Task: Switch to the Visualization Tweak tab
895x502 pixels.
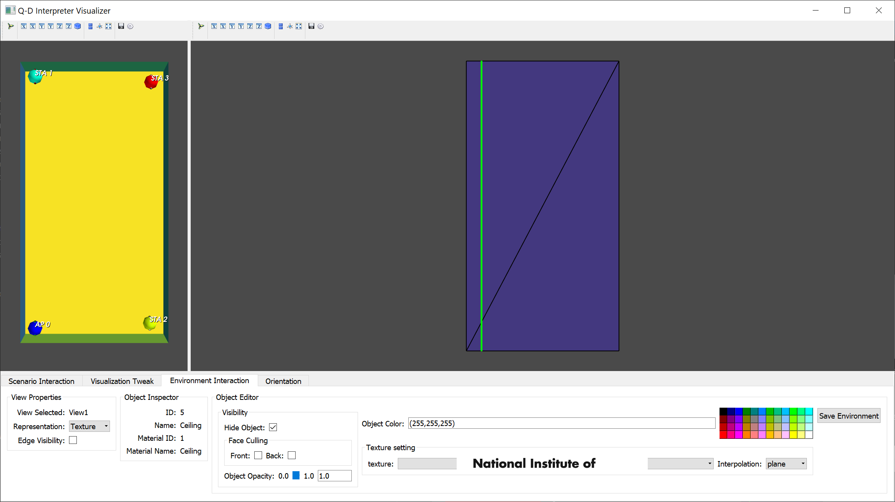Action: click(x=122, y=381)
